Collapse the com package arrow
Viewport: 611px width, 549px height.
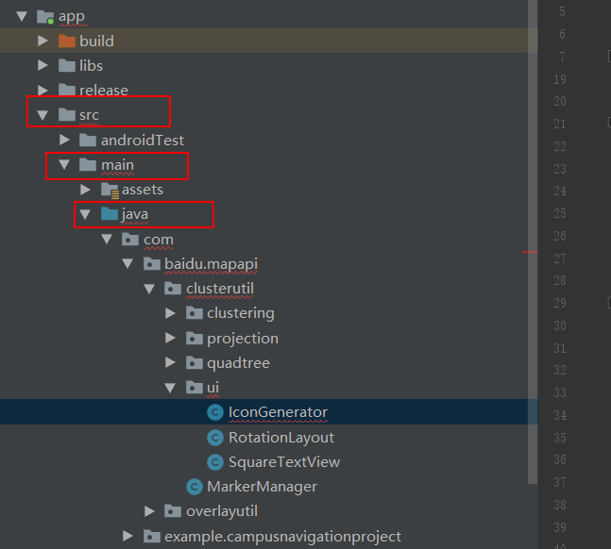(107, 239)
